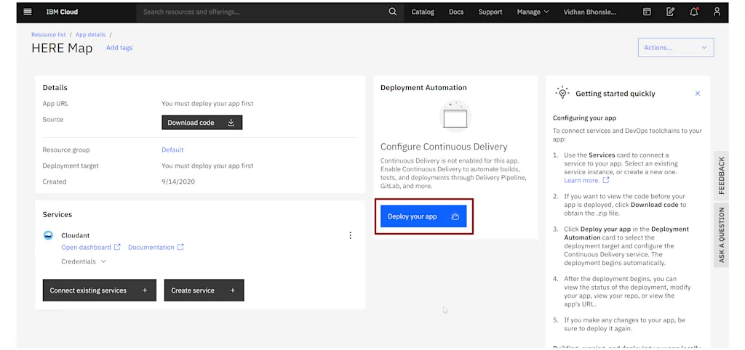The height and width of the screenshot is (350, 745).
Task: Open the Support menu item
Action: [490, 12]
